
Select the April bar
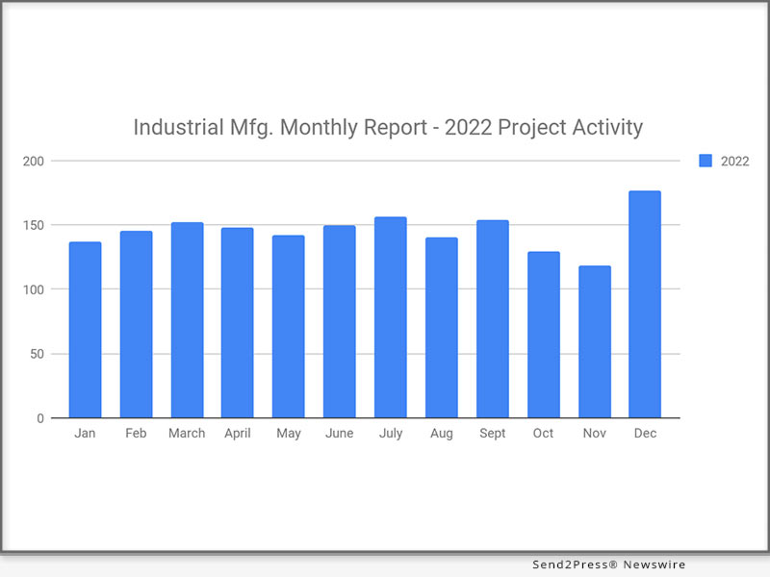[x=238, y=323]
